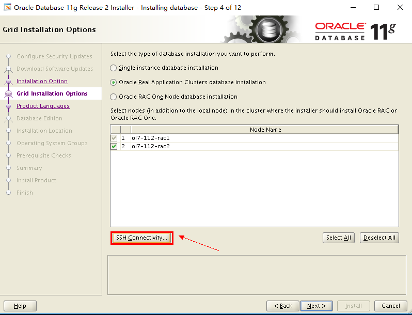
Task: Proceed with the Next button
Action: click(x=316, y=306)
